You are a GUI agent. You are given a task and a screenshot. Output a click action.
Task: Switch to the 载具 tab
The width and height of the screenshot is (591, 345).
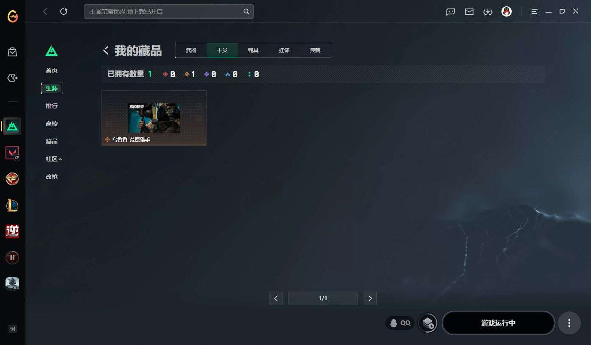click(x=253, y=50)
